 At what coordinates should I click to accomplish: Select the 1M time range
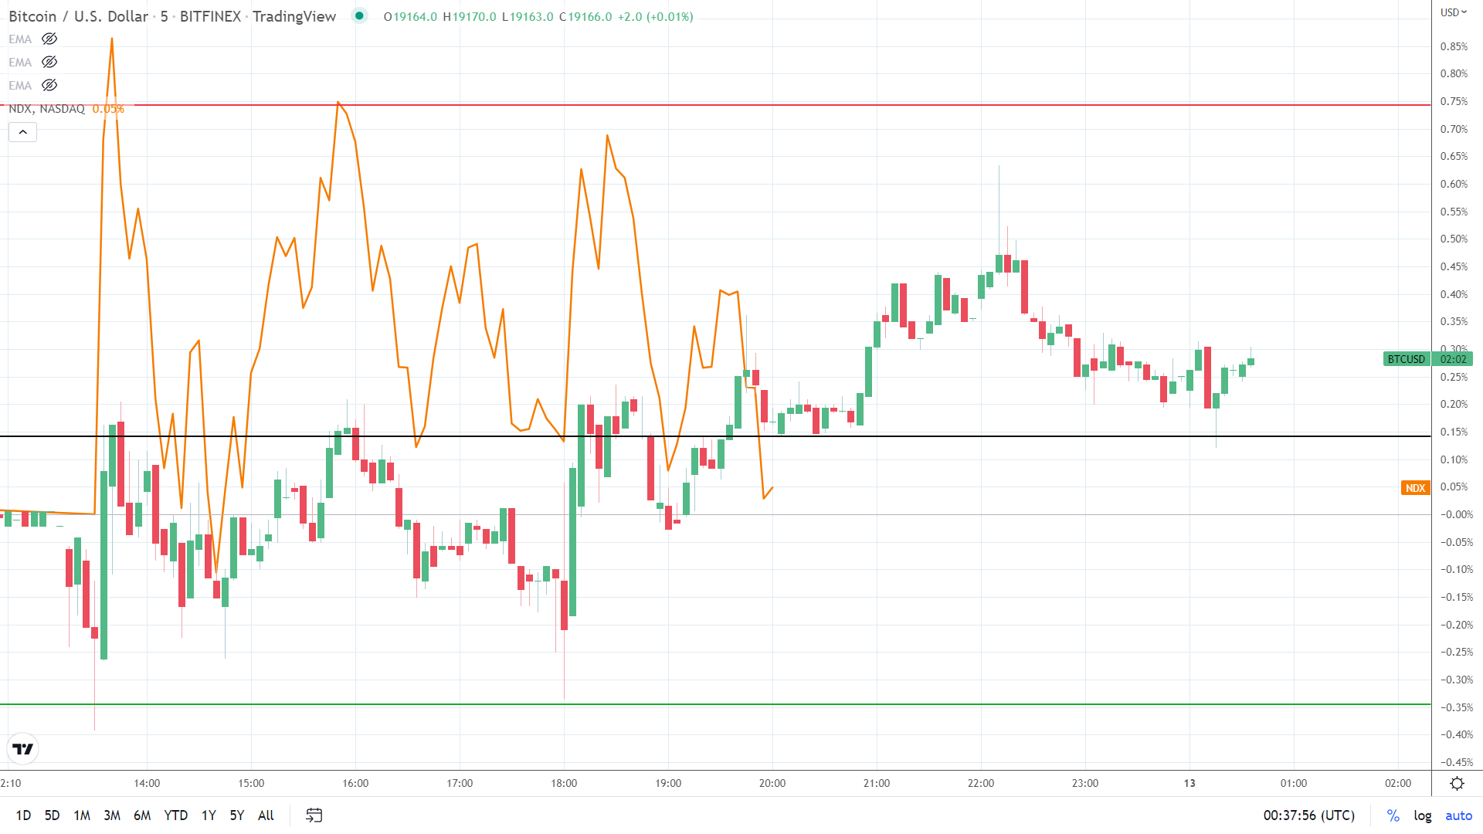82,815
